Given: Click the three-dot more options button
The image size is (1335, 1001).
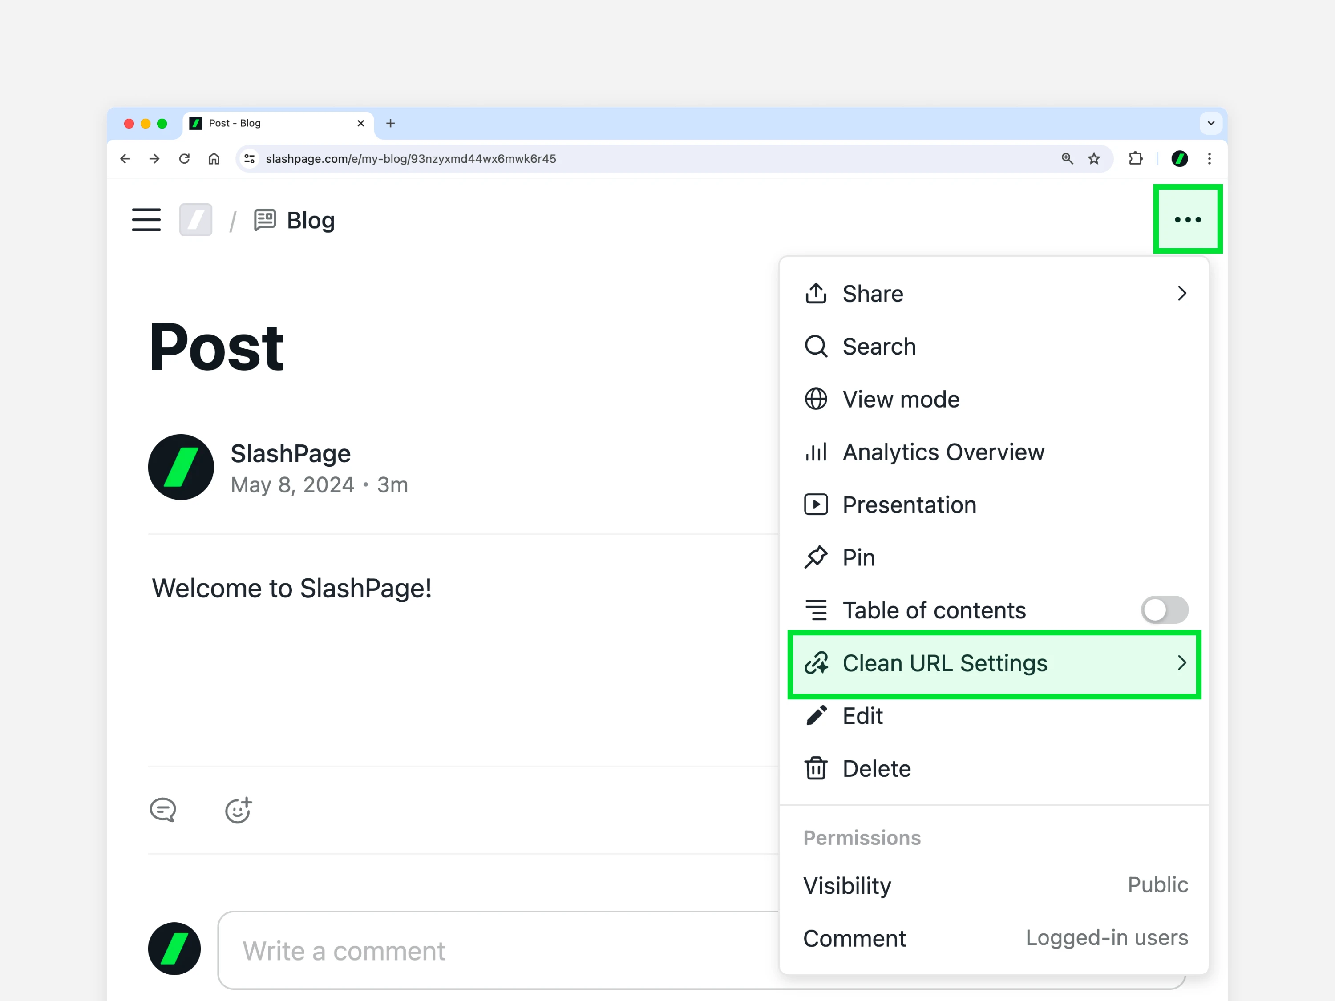Looking at the screenshot, I should pos(1187,219).
